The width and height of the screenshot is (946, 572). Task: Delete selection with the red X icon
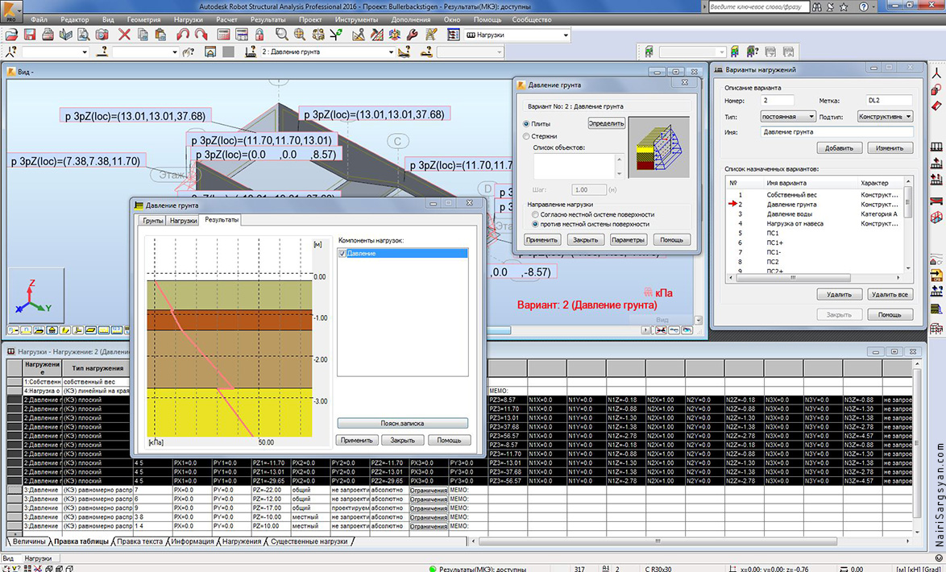click(124, 35)
